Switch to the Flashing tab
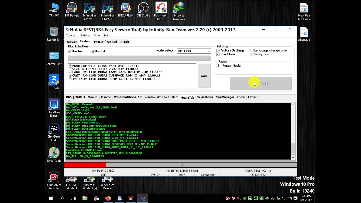Screen dimensions: 361x203 tap(85, 41)
